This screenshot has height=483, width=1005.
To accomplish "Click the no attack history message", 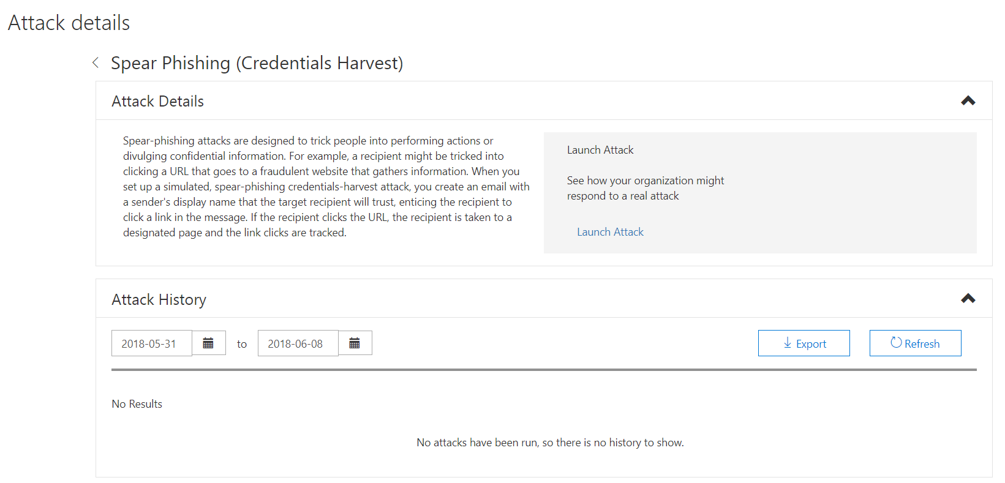I will point(550,443).
